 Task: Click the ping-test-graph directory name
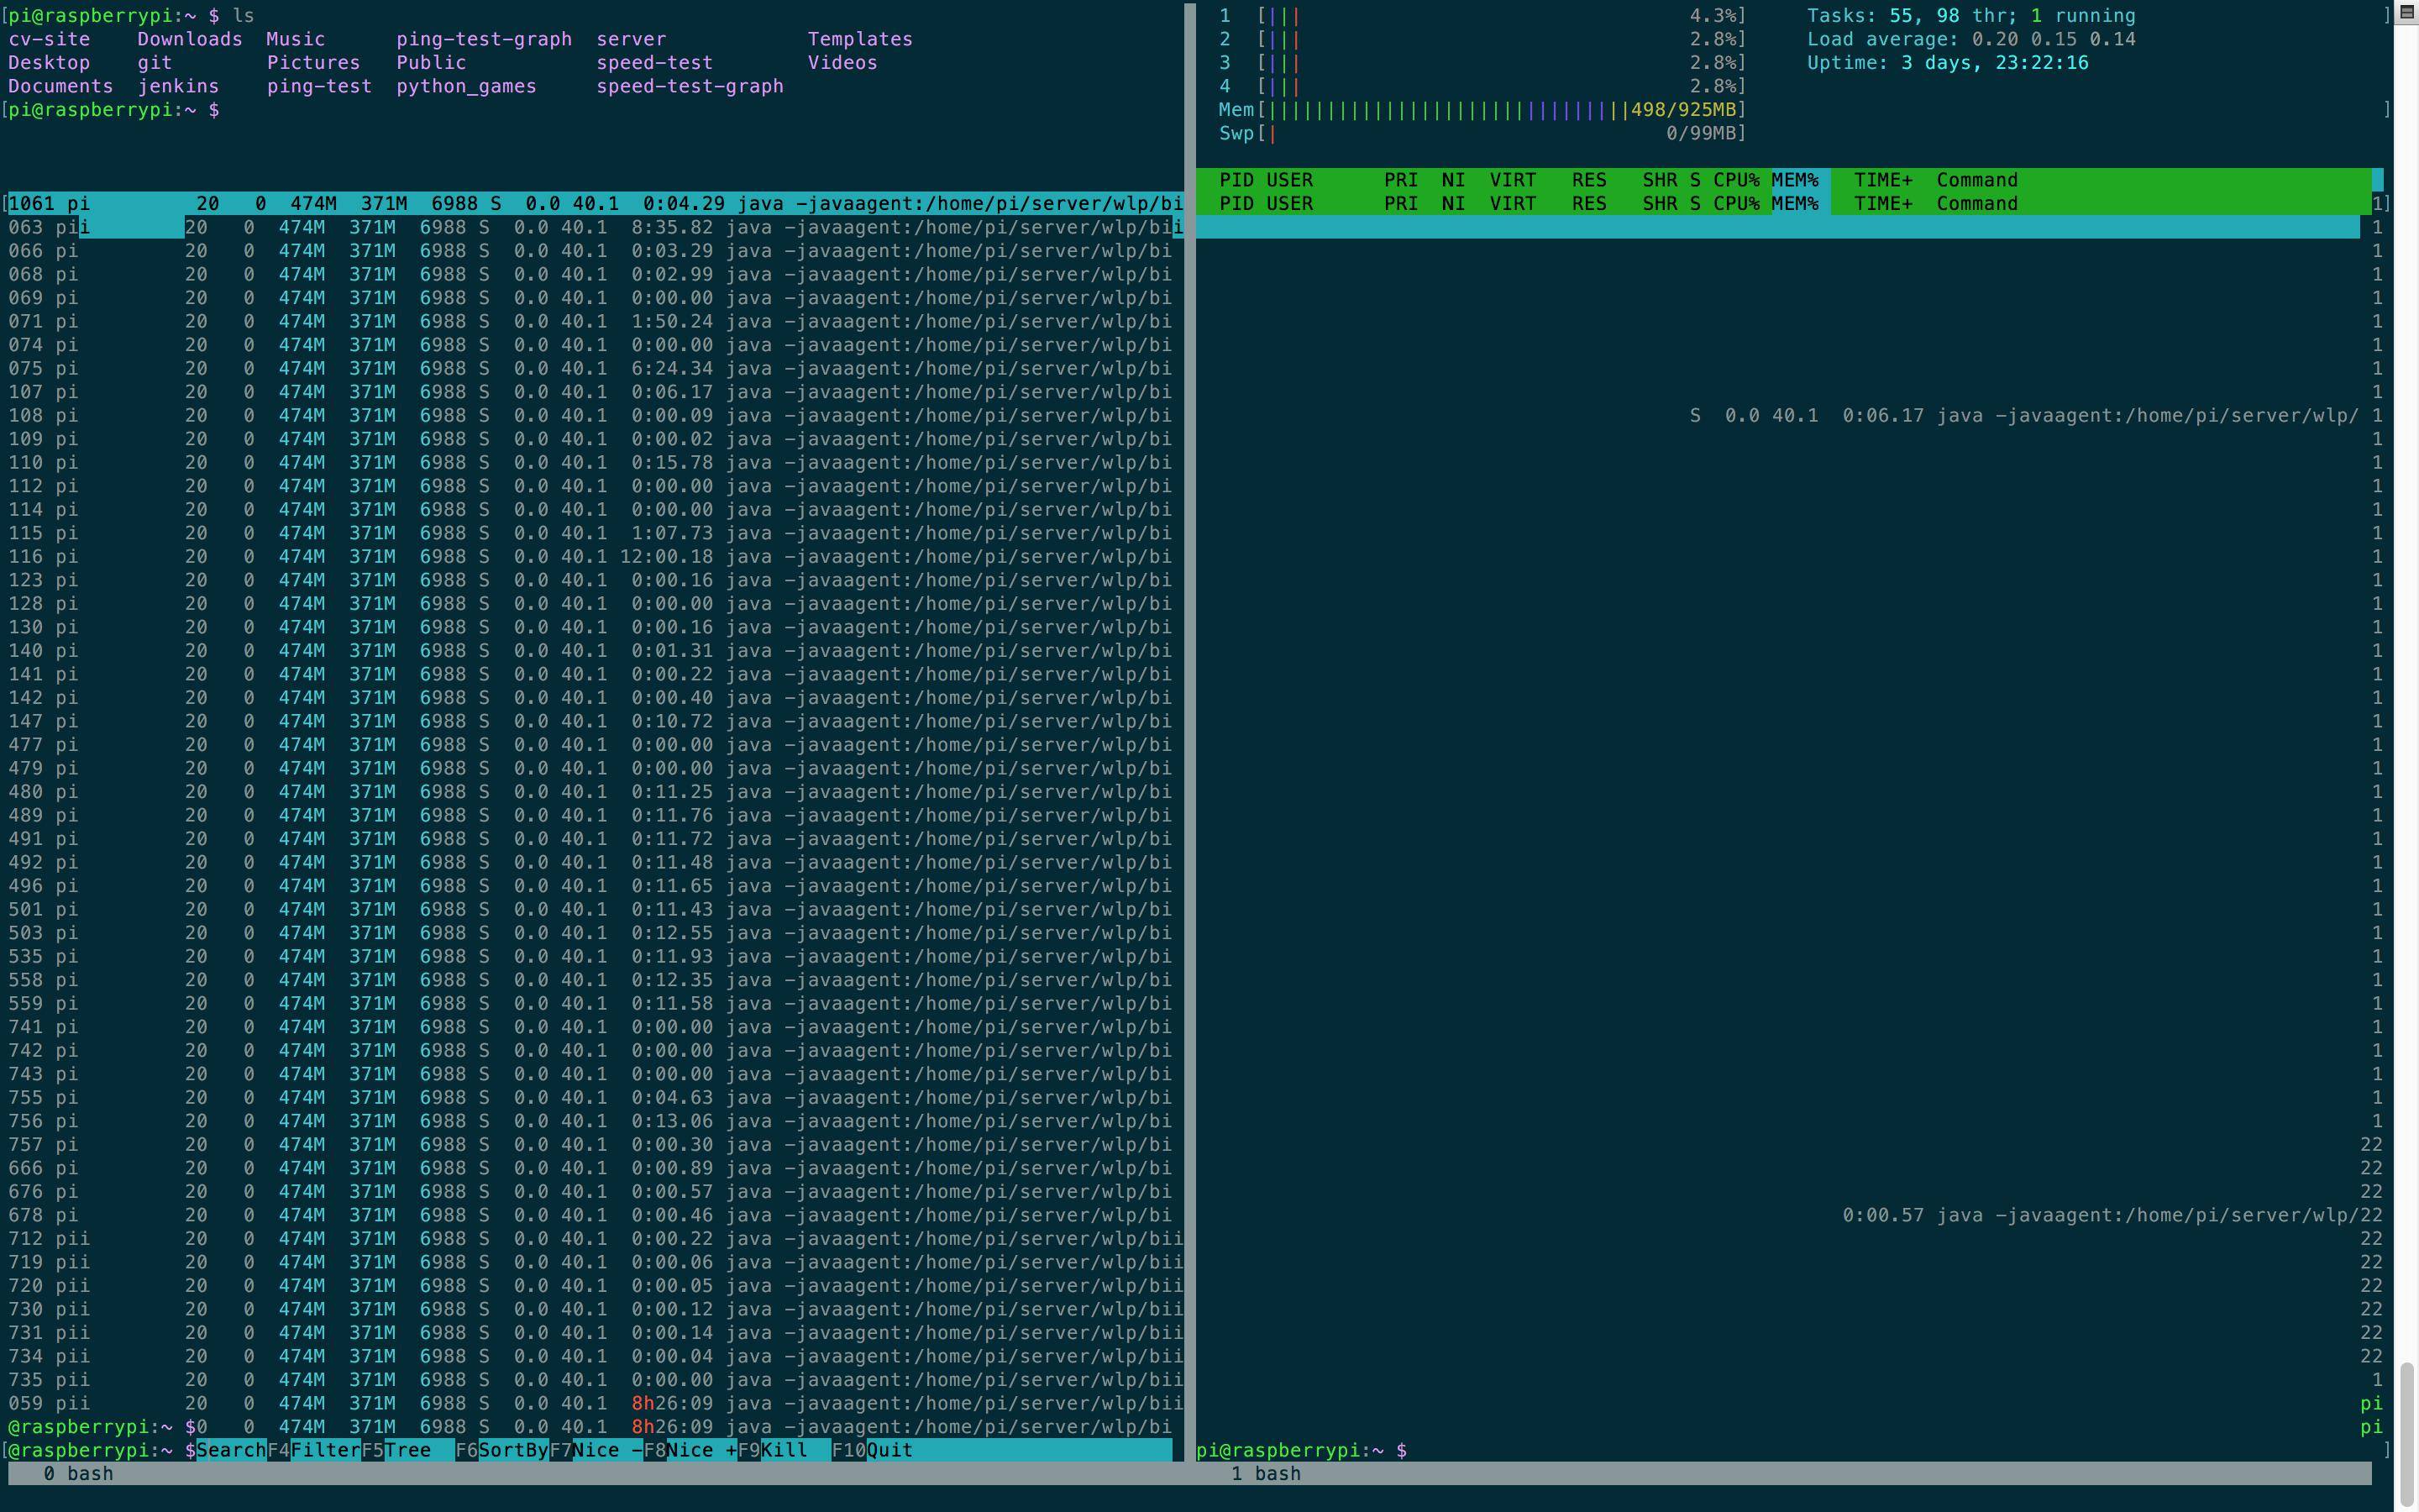(484, 39)
